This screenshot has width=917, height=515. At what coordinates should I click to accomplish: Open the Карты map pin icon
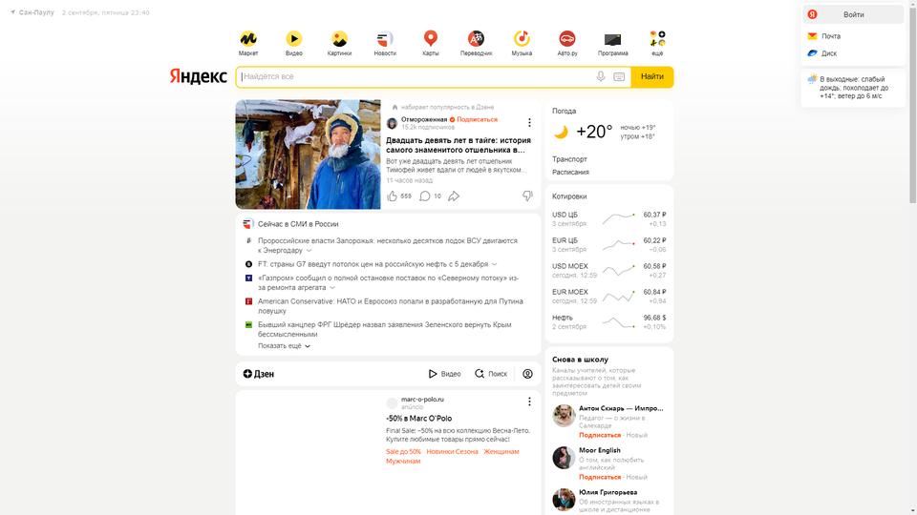pyautogui.click(x=431, y=38)
